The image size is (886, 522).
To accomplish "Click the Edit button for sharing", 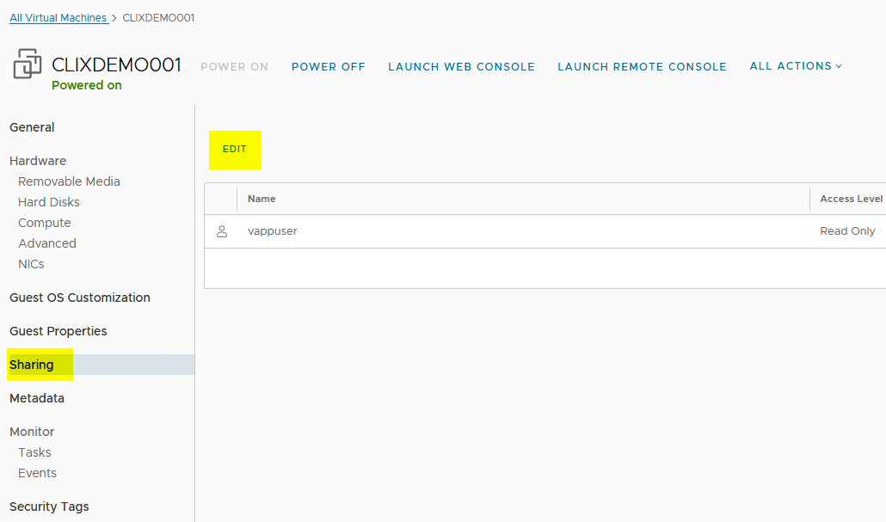I will [x=235, y=150].
